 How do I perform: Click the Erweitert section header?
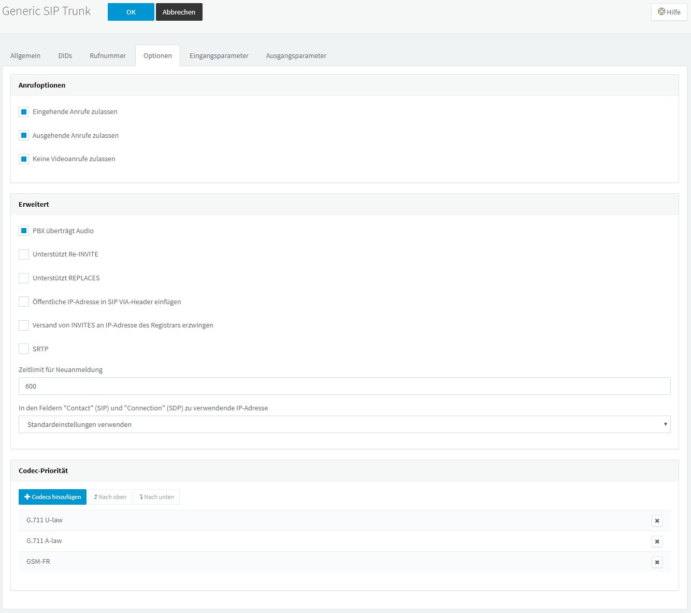tap(344, 204)
